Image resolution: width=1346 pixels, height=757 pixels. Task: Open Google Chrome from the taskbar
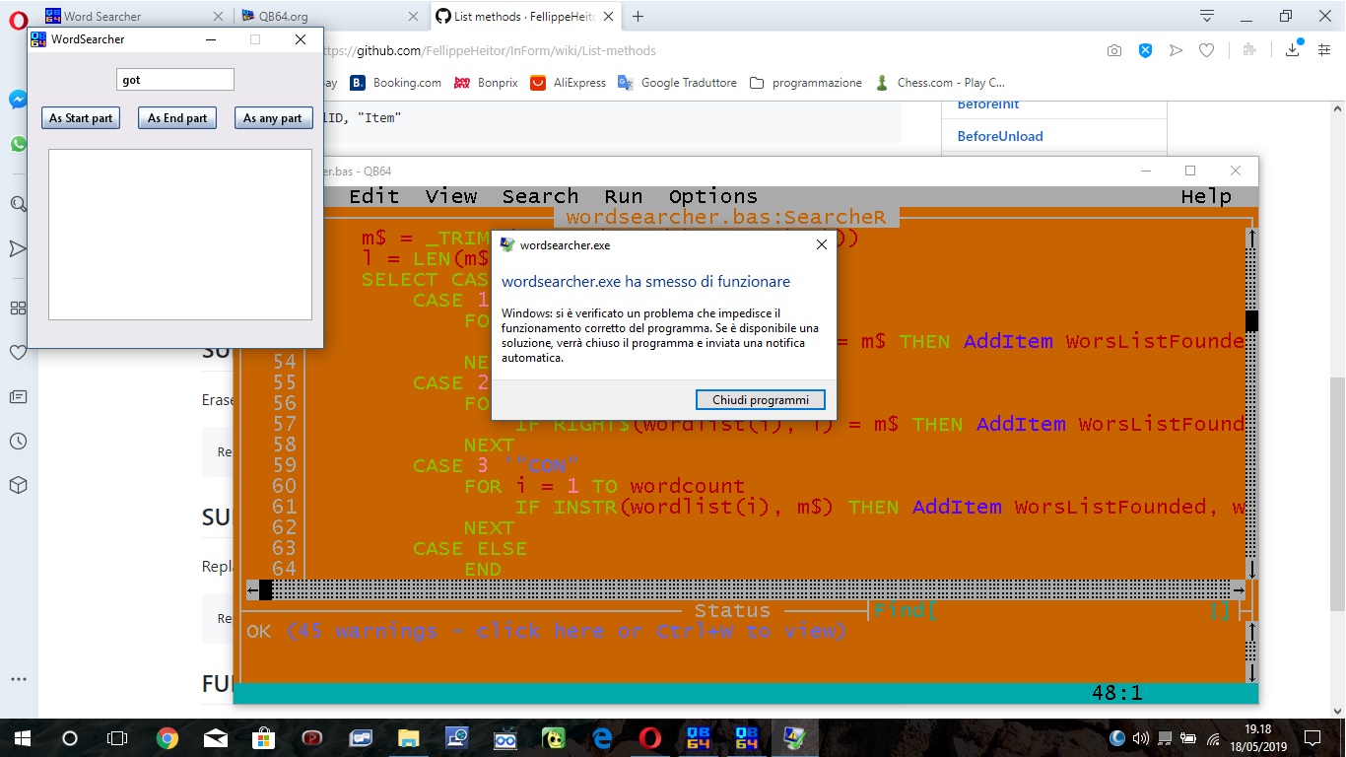tap(168, 737)
